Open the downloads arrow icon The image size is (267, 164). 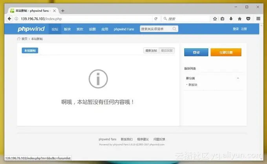pyautogui.click(x=231, y=19)
